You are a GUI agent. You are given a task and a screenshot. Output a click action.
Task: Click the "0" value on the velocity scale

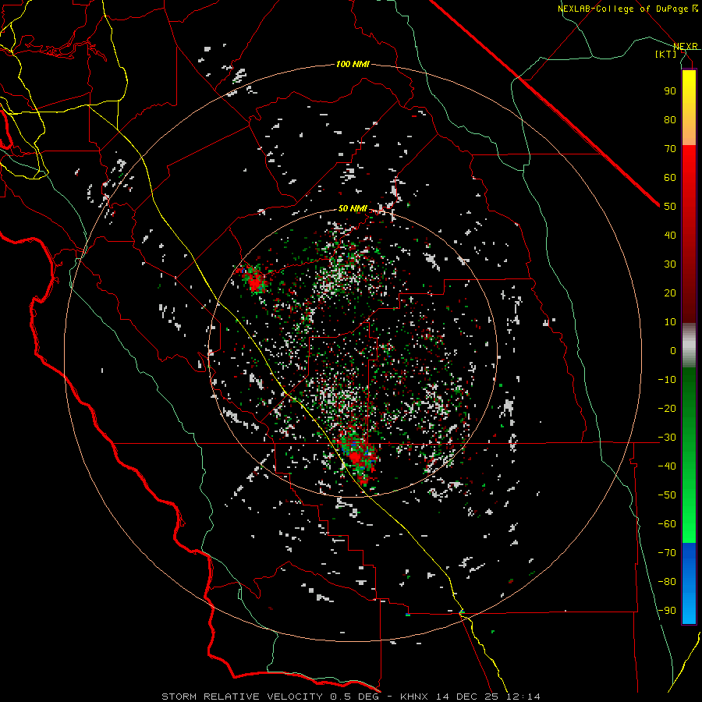pyautogui.click(x=673, y=351)
